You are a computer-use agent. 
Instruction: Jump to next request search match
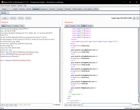click(15, 105)
